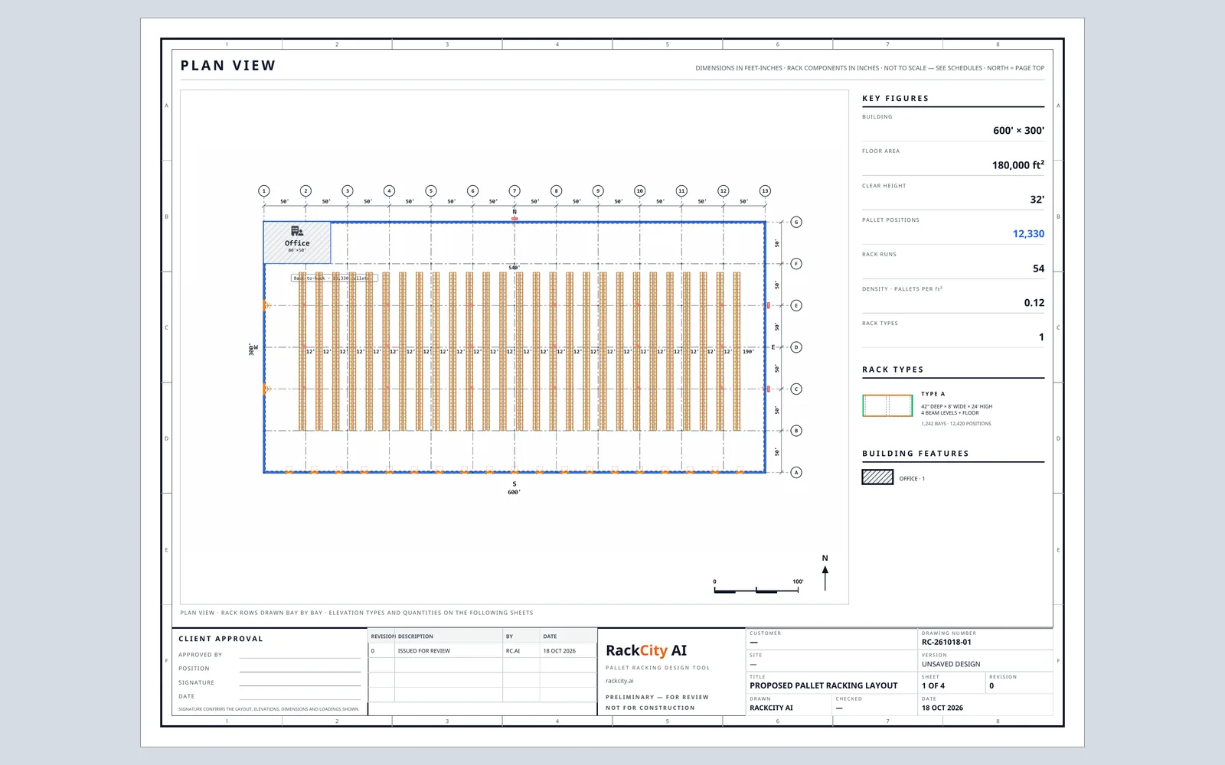
Task: Click RC.AI in the revision table
Action: (x=513, y=651)
